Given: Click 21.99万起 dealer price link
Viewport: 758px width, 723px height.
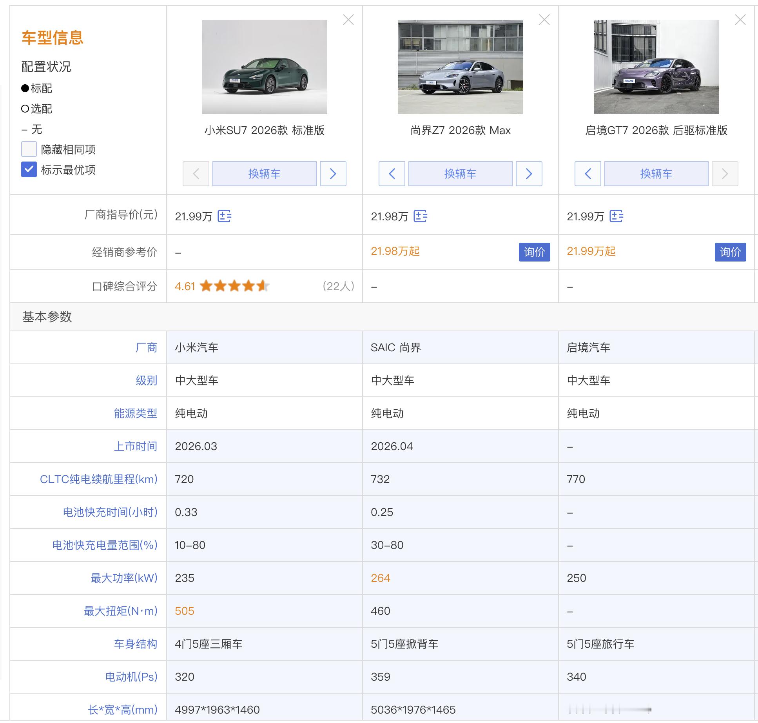Looking at the screenshot, I should pos(591,251).
